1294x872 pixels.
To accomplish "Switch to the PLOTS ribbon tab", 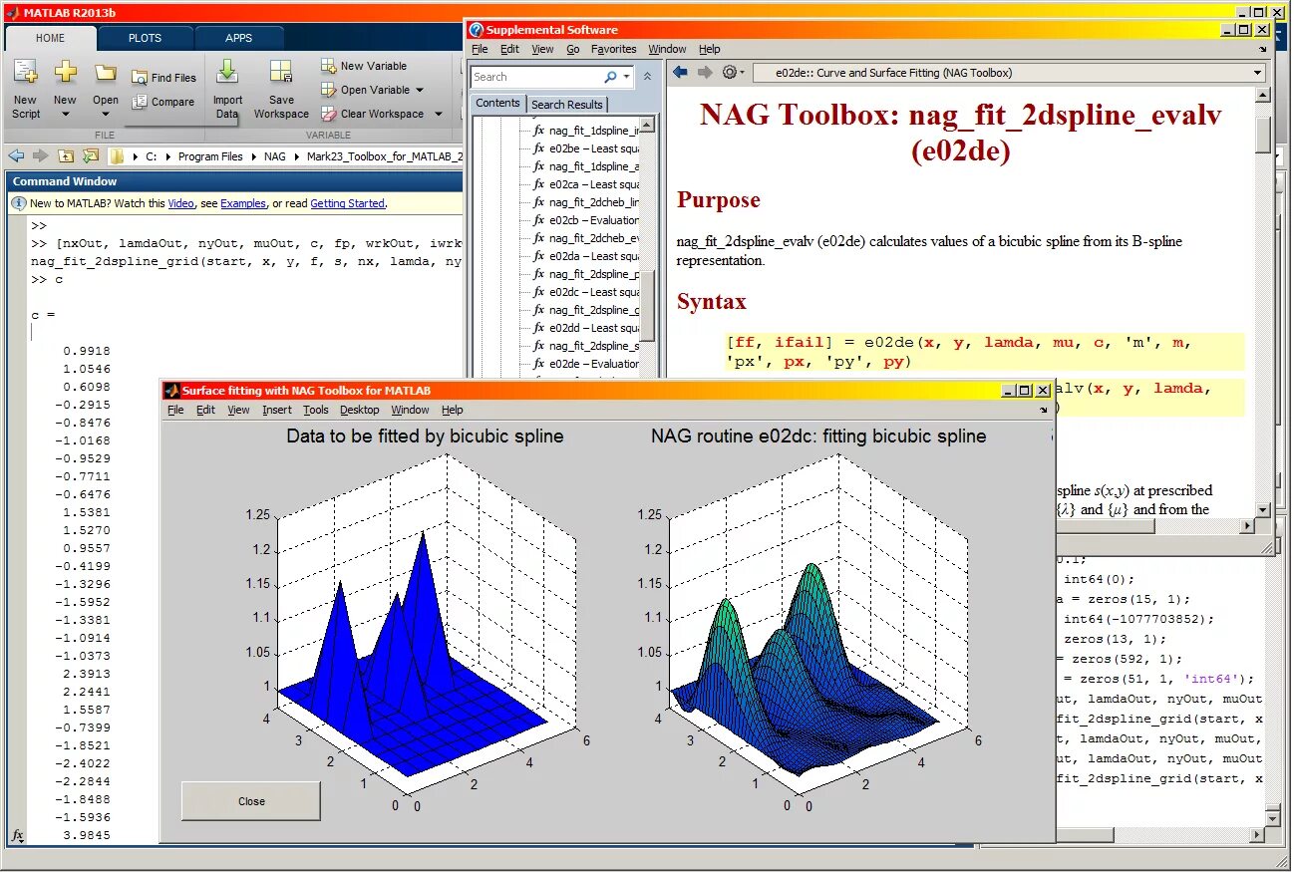I will pos(146,38).
